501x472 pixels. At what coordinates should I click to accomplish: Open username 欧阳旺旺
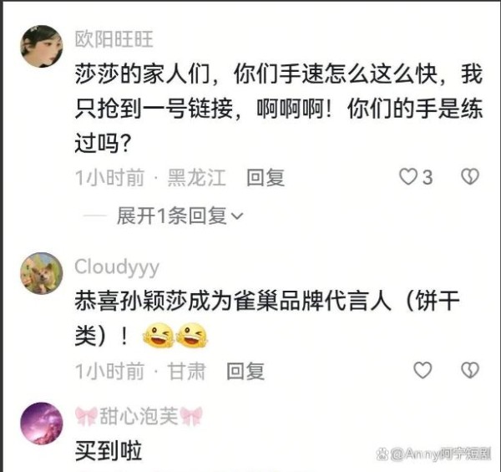(114, 39)
